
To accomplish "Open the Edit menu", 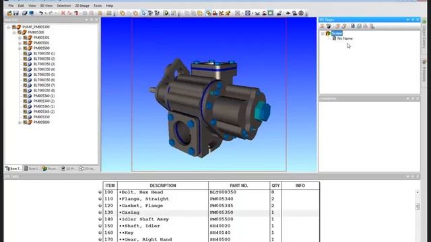I will tap(21, 5).
